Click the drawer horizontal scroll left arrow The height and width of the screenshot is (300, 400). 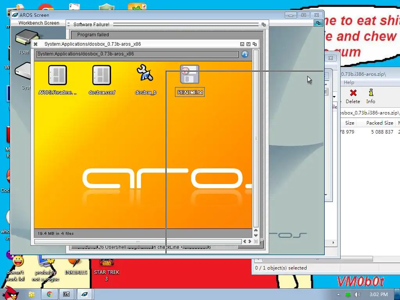pyautogui.click(x=245, y=241)
